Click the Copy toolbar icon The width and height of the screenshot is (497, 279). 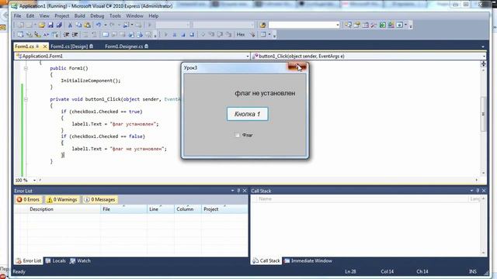pyautogui.click(x=78, y=25)
